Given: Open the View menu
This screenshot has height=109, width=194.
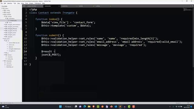Looking at the screenshot, I should click(18, 3).
